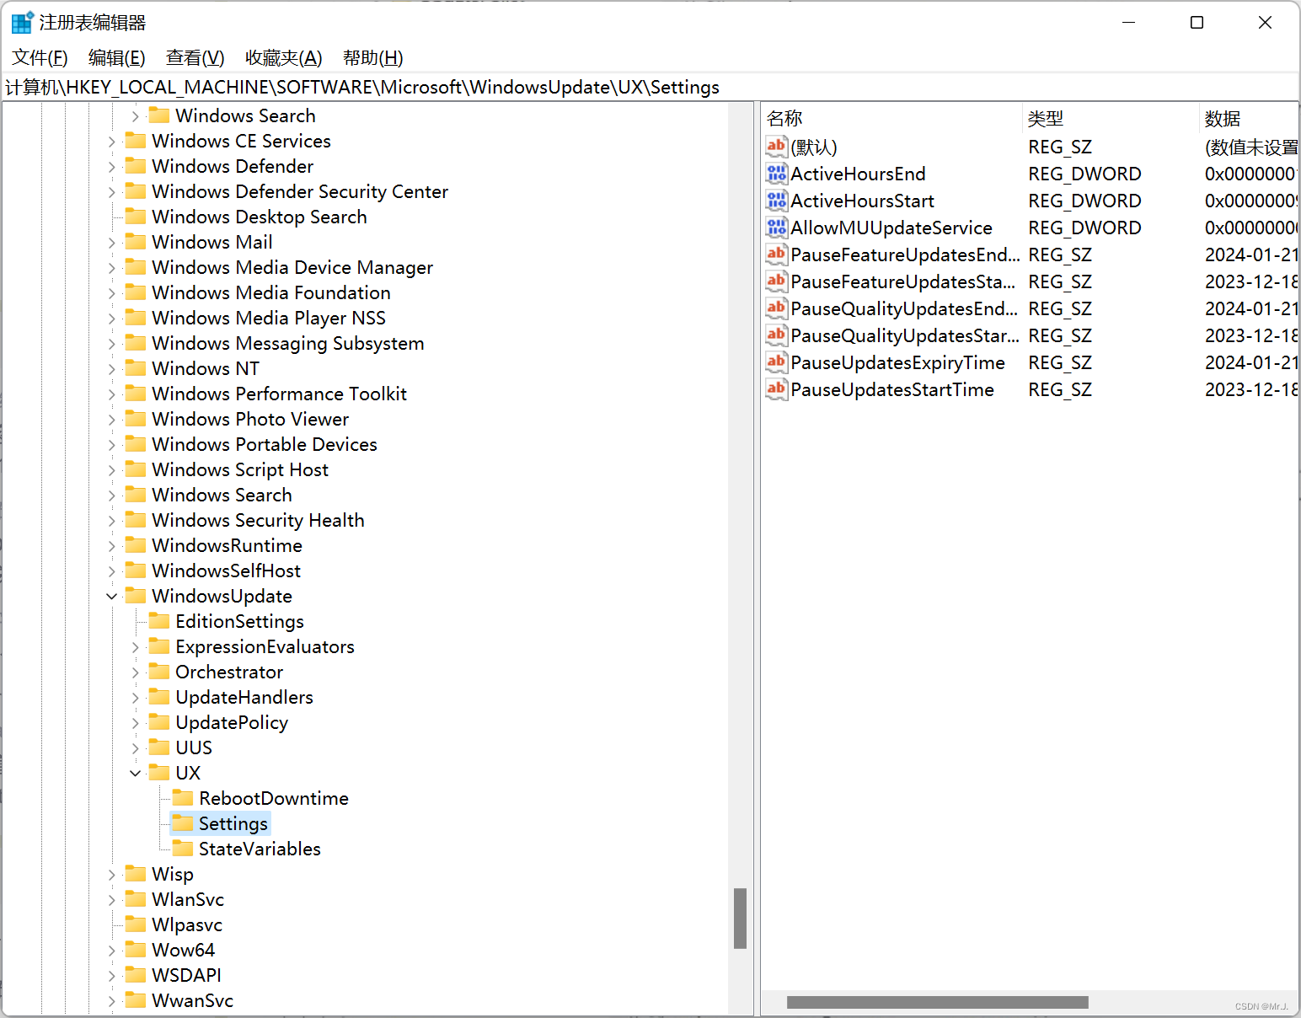Click the string icon beside PauseUpdatesExpiryTime
This screenshot has height=1018, width=1301.
[x=776, y=362]
